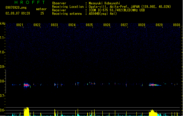Image resolution: width=183 pixels, height=116 pixels.
Task: Click the 0928 time marker
Action: (x=142, y=25)
